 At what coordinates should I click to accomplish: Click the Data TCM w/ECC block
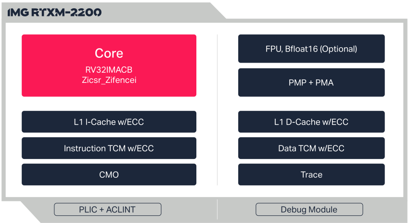(x=311, y=148)
